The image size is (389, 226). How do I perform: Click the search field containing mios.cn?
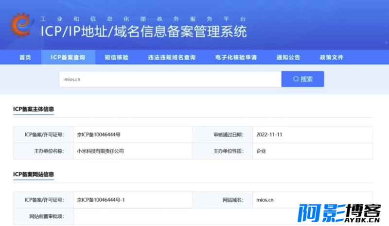coord(170,79)
